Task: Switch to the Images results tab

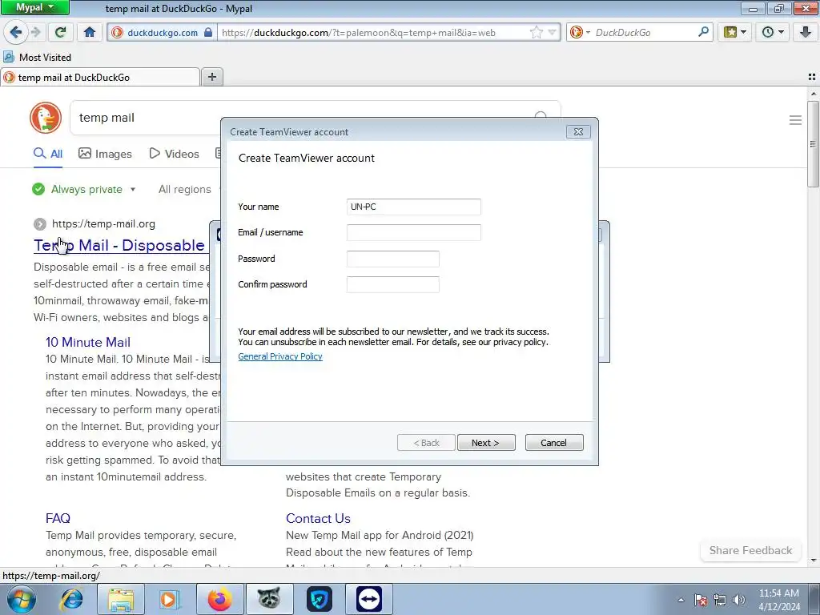Action: point(105,154)
